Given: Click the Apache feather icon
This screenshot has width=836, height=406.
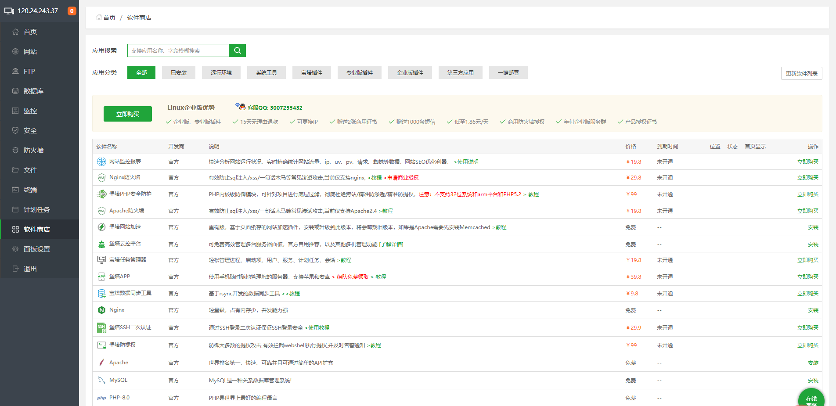Looking at the screenshot, I should [101, 363].
